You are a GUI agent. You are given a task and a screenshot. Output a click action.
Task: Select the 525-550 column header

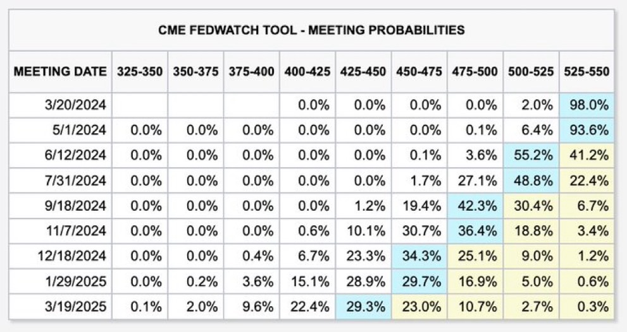(x=586, y=71)
